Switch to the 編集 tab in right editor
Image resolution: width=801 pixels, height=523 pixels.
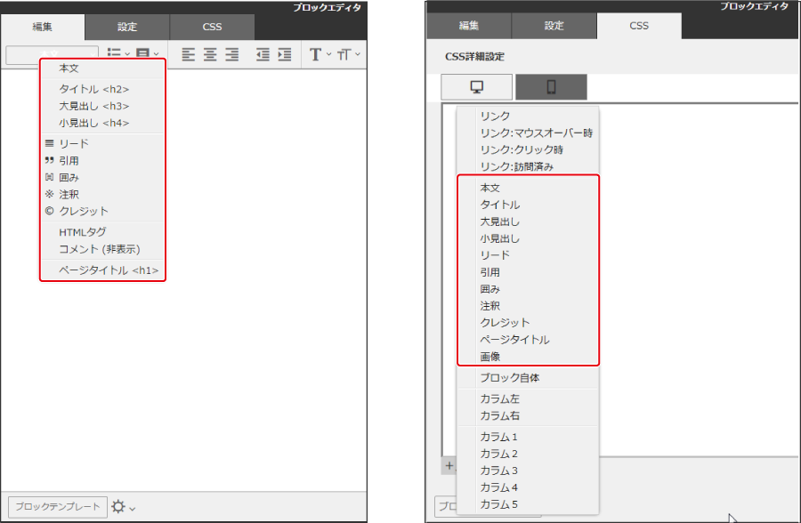pos(468,26)
